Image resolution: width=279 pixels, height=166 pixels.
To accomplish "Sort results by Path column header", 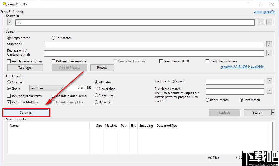I will tap(124, 126).
